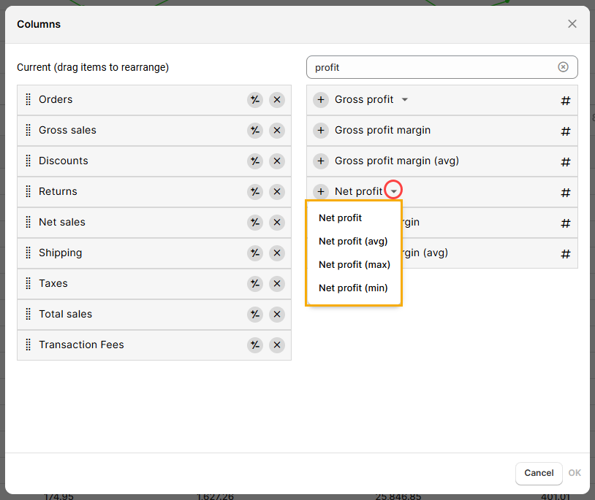Pick Net profit (min) option
595x500 pixels.
coord(353,288)
